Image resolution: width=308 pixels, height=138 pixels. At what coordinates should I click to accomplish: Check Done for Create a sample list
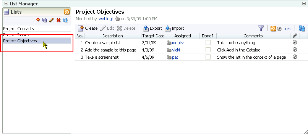click(208, 43)
